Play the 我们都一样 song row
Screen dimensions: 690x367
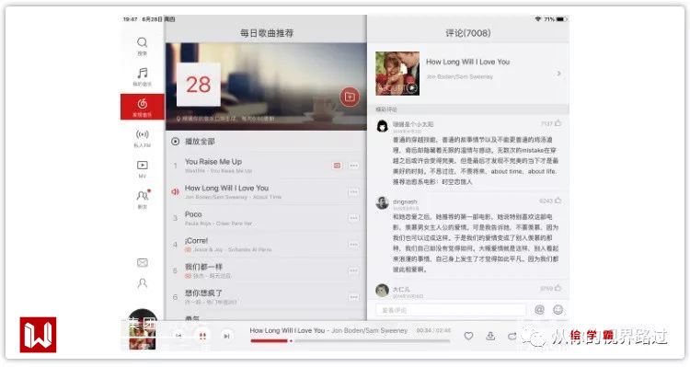266,271
